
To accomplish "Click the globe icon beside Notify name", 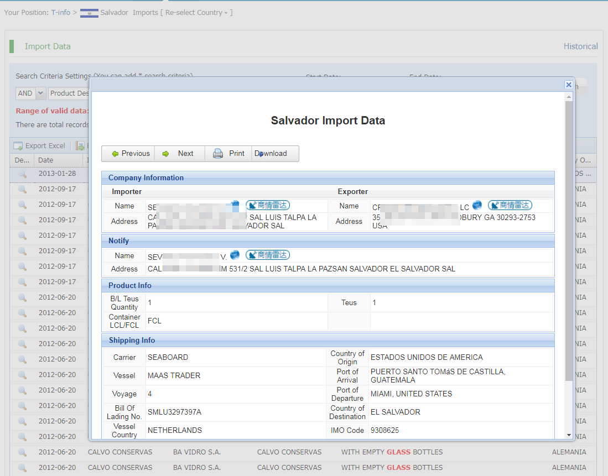I will (235, 255).
